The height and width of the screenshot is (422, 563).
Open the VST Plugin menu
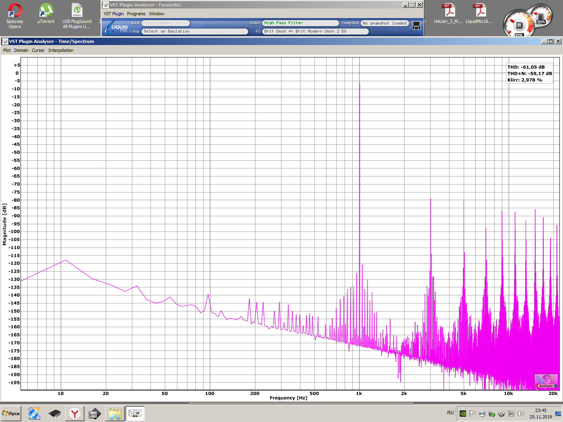point(114,14)
